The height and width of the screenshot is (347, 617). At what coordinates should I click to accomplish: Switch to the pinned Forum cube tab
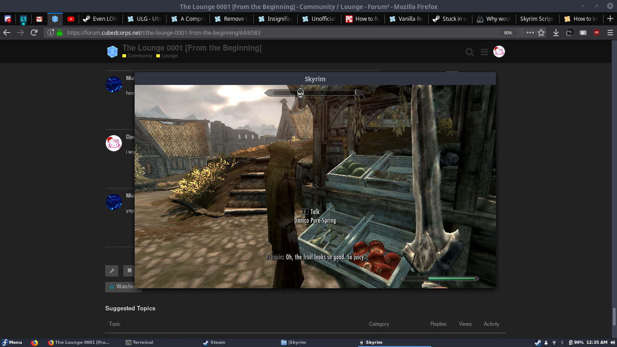click(55, 19)
